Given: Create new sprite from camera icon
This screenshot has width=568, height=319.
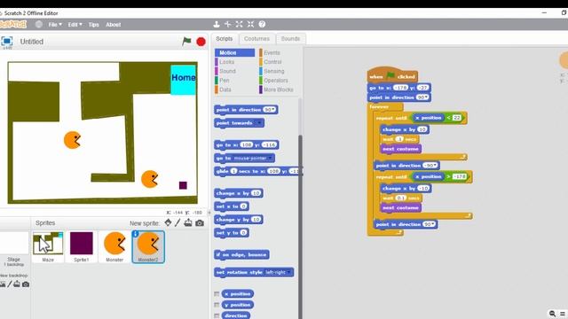Looking at the screenshot, I should 200,223.
